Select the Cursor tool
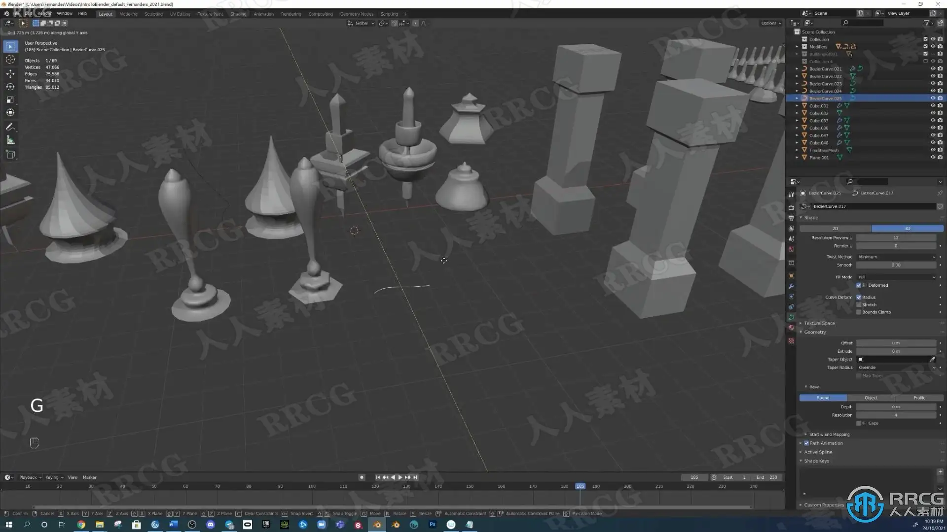This screenshot has height=532, width=947. [x=10, y=60]
